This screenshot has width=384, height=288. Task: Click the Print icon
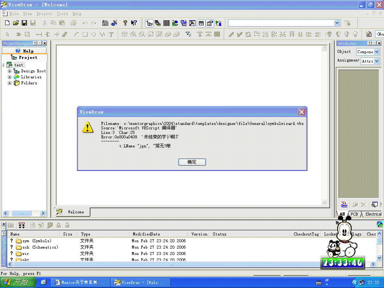[73, 23]
